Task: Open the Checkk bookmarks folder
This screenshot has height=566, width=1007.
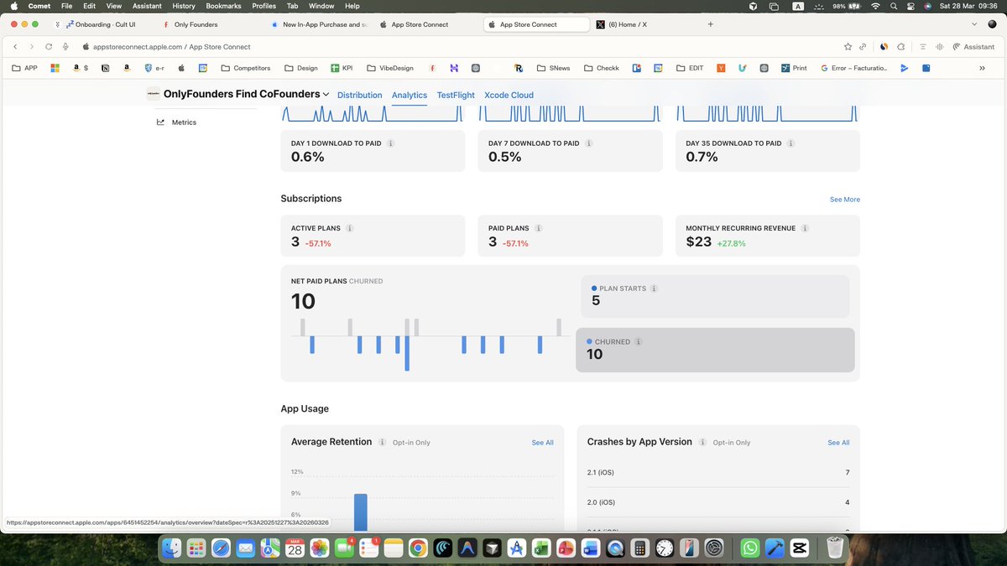Action: click(x=600, y=68)
